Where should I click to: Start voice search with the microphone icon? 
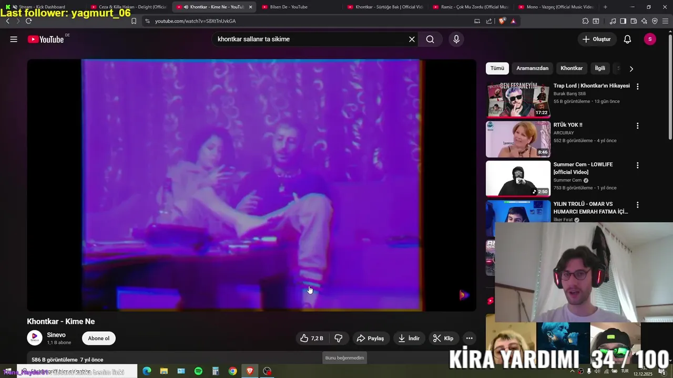point(456,39)
